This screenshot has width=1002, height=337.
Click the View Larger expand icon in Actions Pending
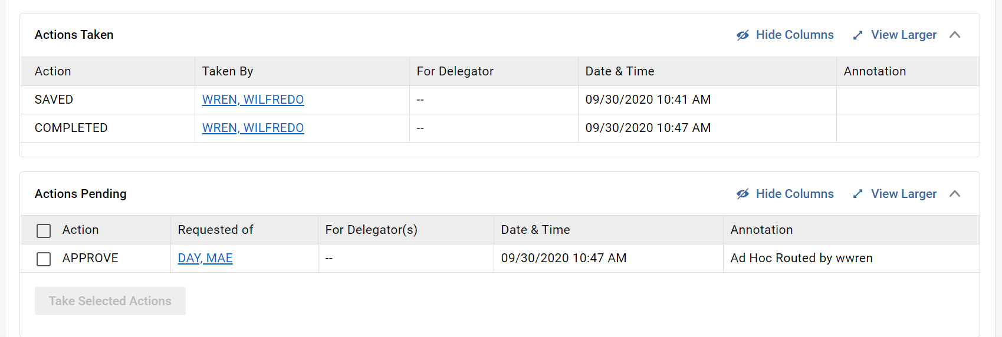(x=858, y=194)
